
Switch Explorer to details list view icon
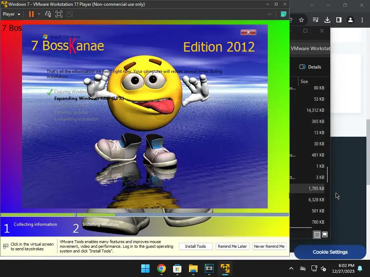click(x=317, y=234)
